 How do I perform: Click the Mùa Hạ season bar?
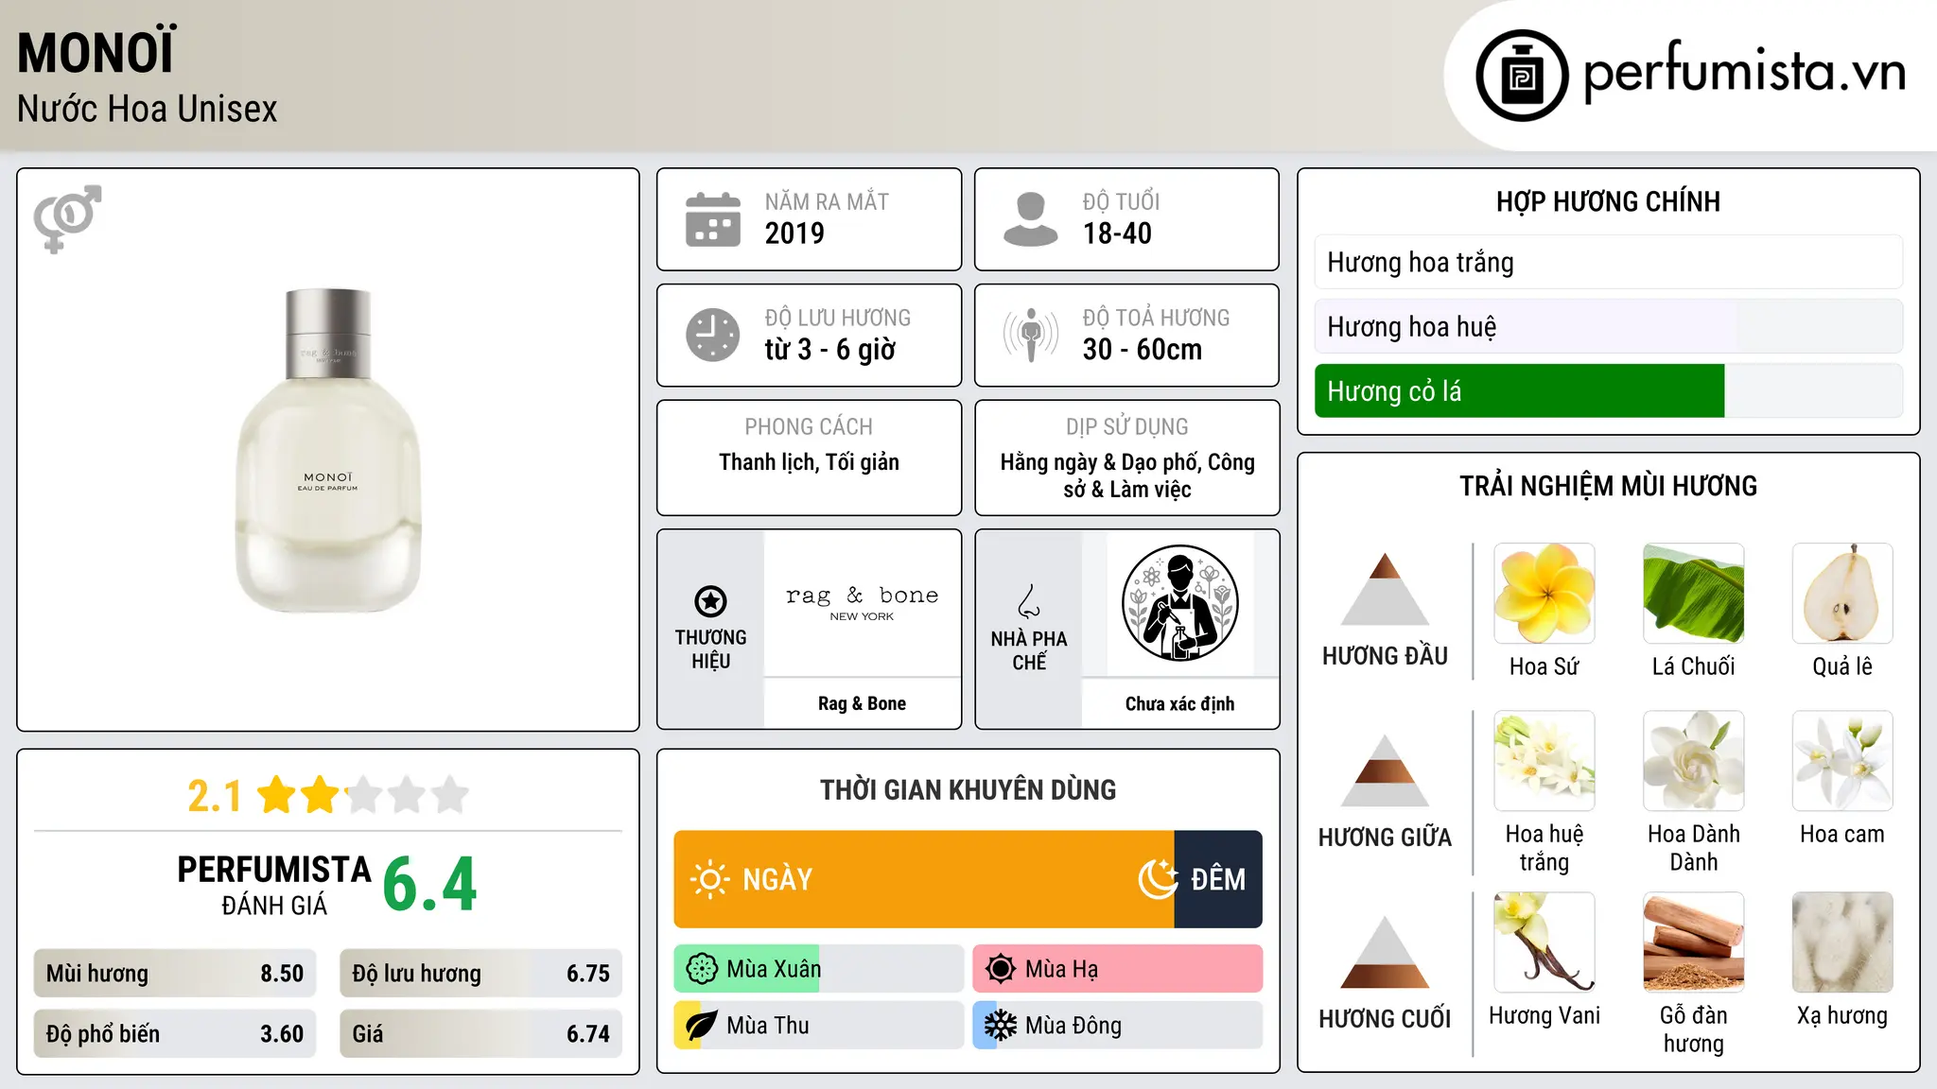coord(1118,969)
